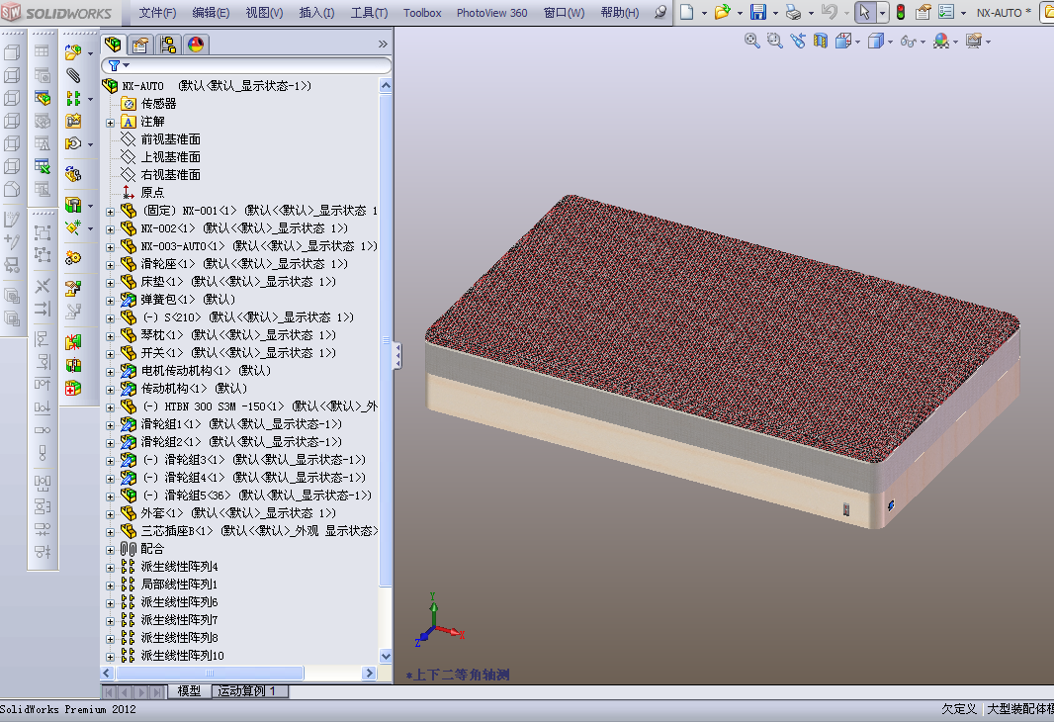
Task: Click the Previous View icon
Action: 797,41
